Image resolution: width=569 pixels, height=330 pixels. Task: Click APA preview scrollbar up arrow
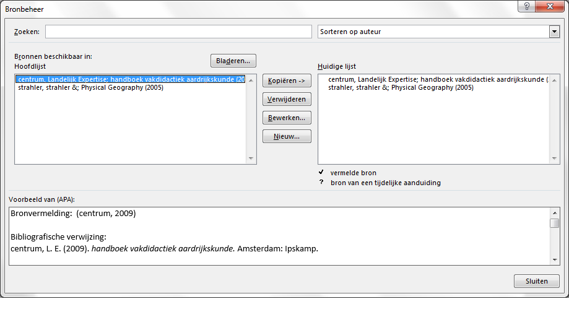click(555, 212)
